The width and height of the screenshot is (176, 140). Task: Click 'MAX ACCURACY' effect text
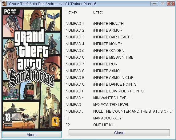pyautogui.click(x=107, y=118)
